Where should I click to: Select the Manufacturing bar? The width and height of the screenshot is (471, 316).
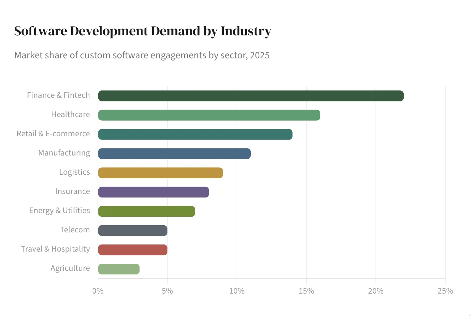click(x=175, y=153)
